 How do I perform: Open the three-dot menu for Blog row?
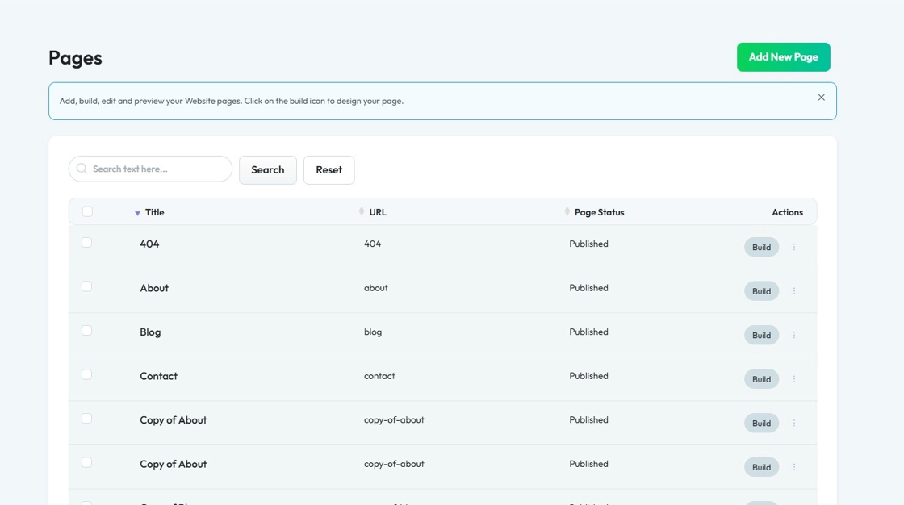794,335
